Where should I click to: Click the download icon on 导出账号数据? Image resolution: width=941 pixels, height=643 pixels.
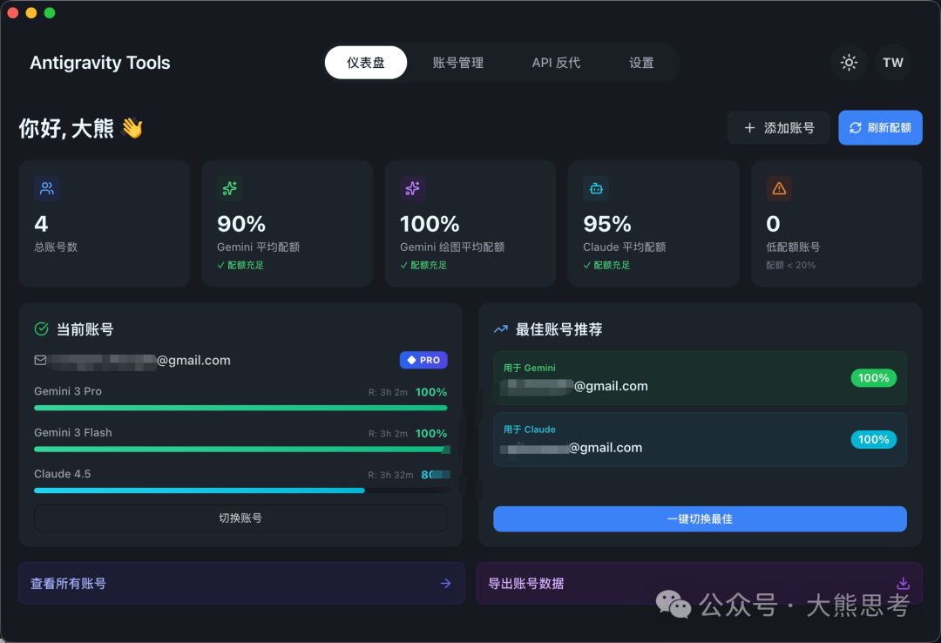(x=904, y=583)
